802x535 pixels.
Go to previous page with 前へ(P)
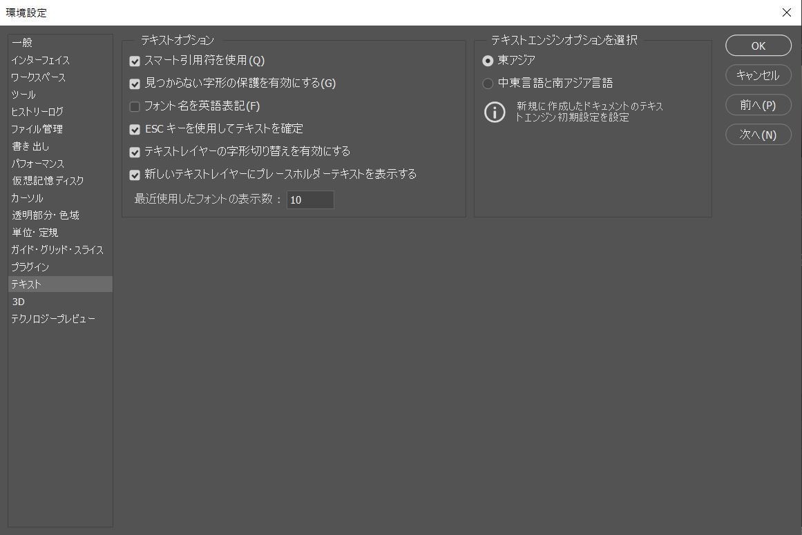pos(758,105)
